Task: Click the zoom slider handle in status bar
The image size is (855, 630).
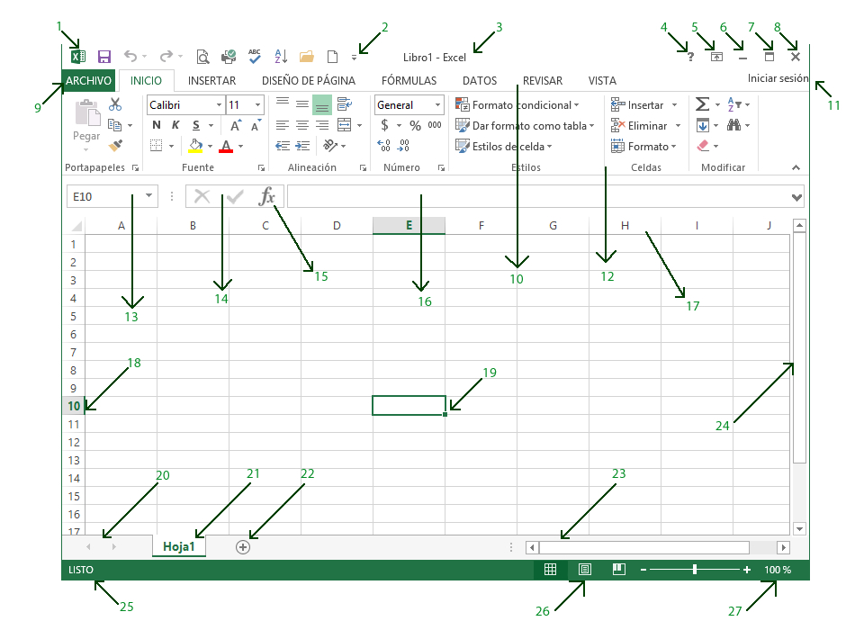Action: [x=695, y=570]
